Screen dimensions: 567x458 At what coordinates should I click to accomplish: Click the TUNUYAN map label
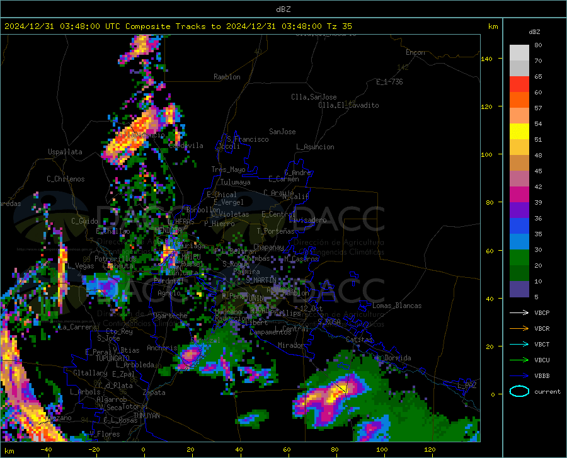(146, 416)
